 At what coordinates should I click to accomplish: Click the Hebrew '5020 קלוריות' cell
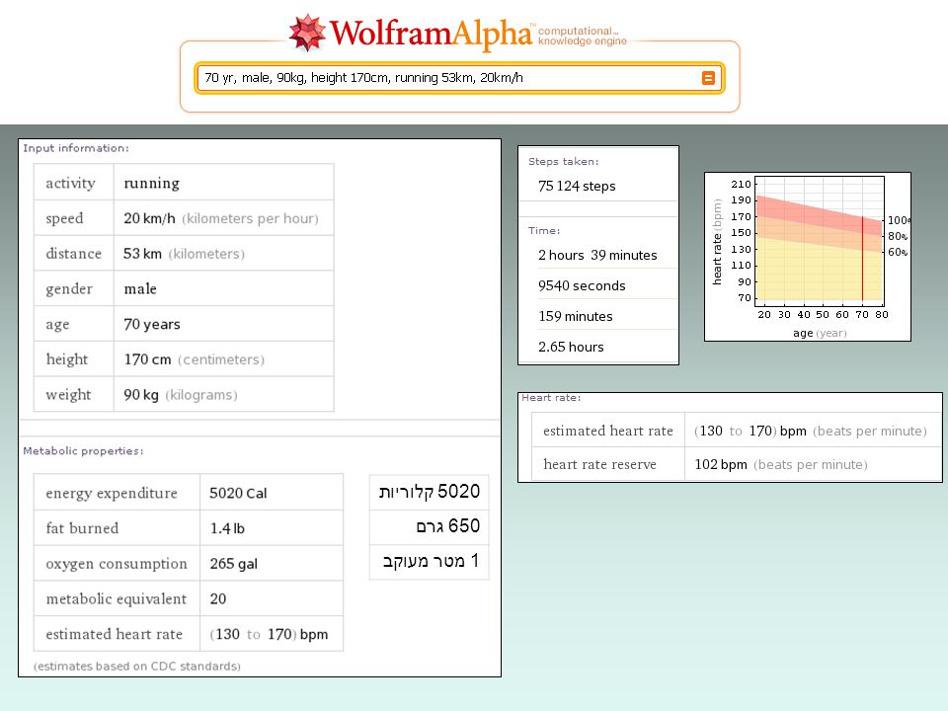point(430,492)
